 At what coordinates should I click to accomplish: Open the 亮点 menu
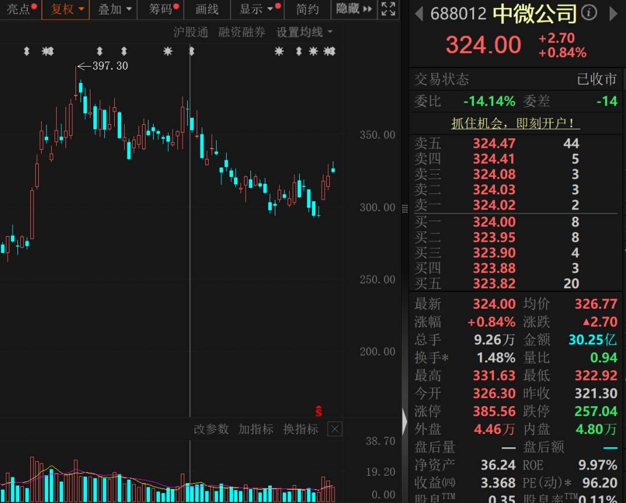(x=17, y=9)
